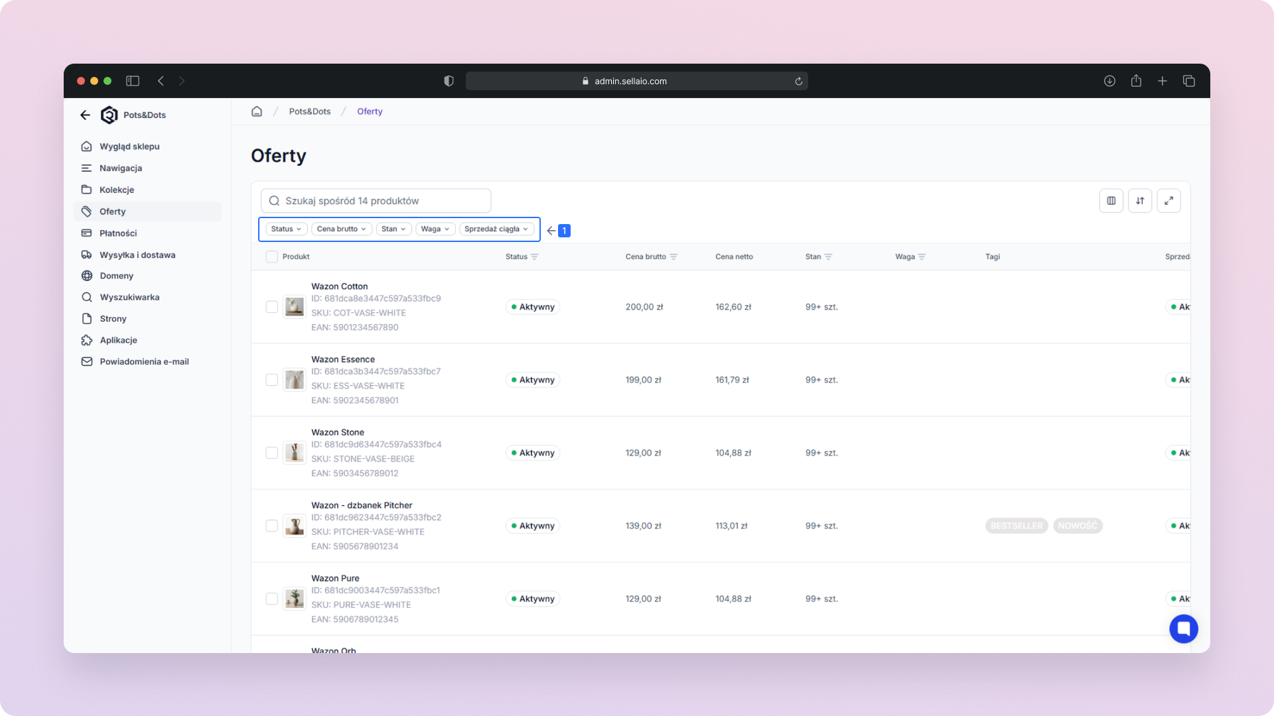Click the sort arrows icon button
Viewport: 1274px width, 716px height.
pyautogui.click(x=1140, y=201)
